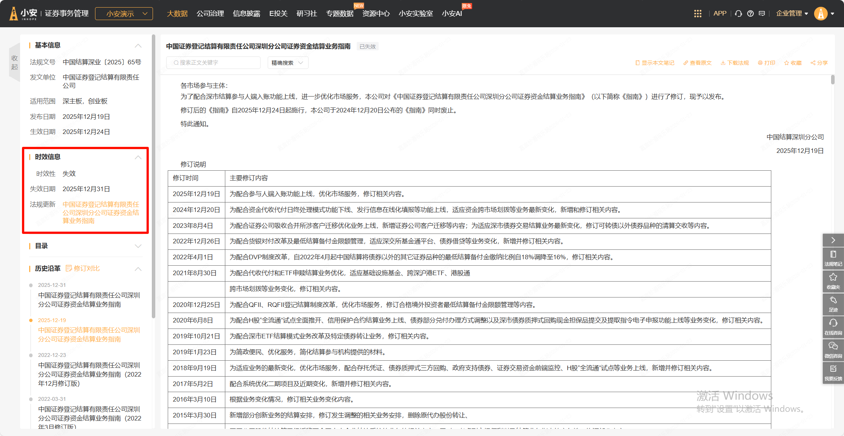Open the 法规笔记 sidebar tool
Image resolution: width=844 pixels, height=436 pixels.
[833, 258]
